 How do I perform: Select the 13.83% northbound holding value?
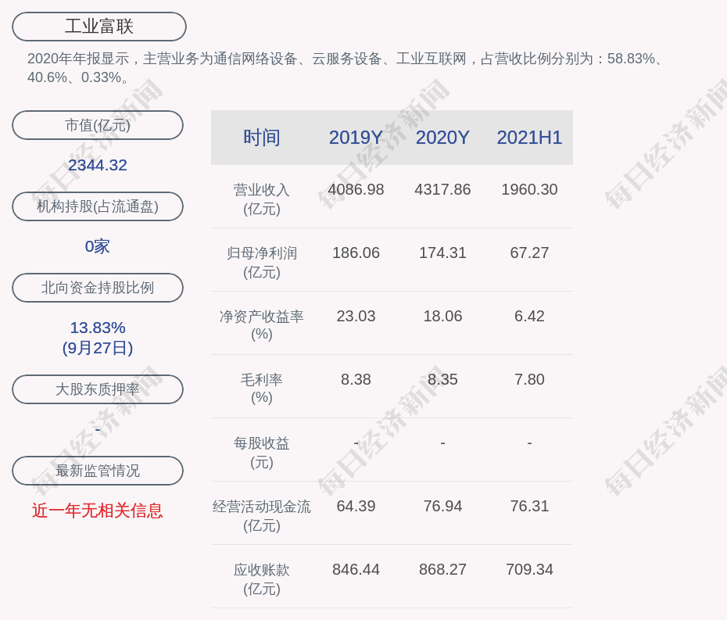[98, 328]
